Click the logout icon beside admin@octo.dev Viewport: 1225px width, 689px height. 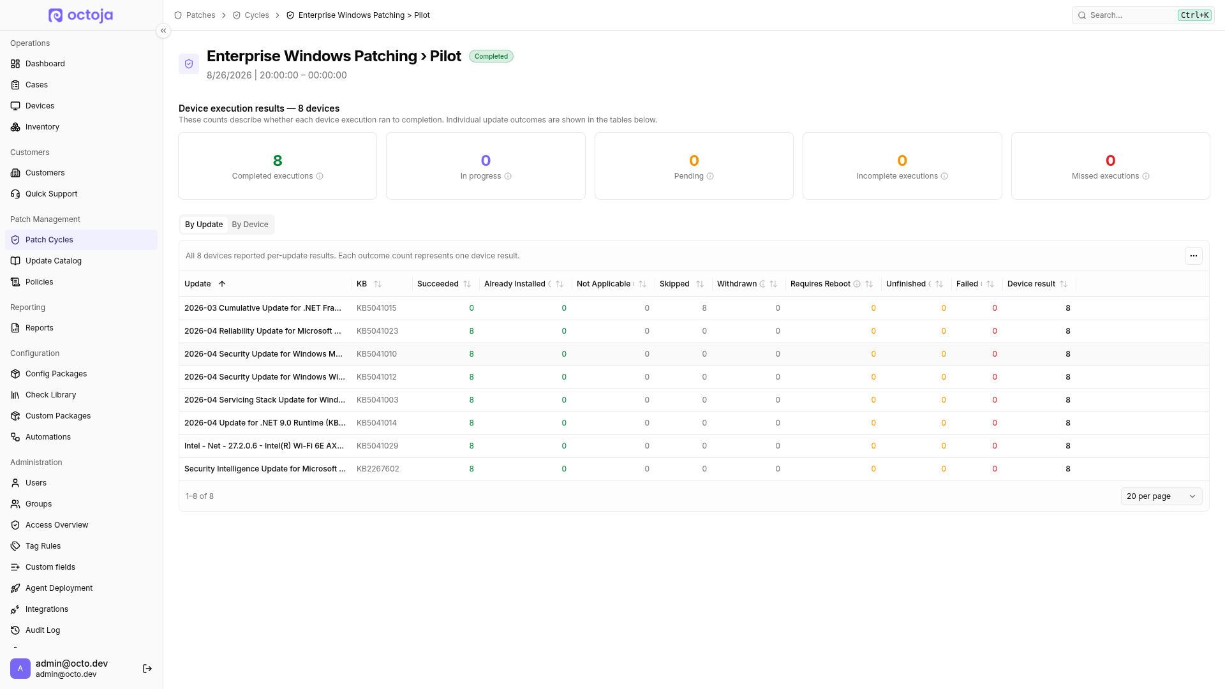147,669
